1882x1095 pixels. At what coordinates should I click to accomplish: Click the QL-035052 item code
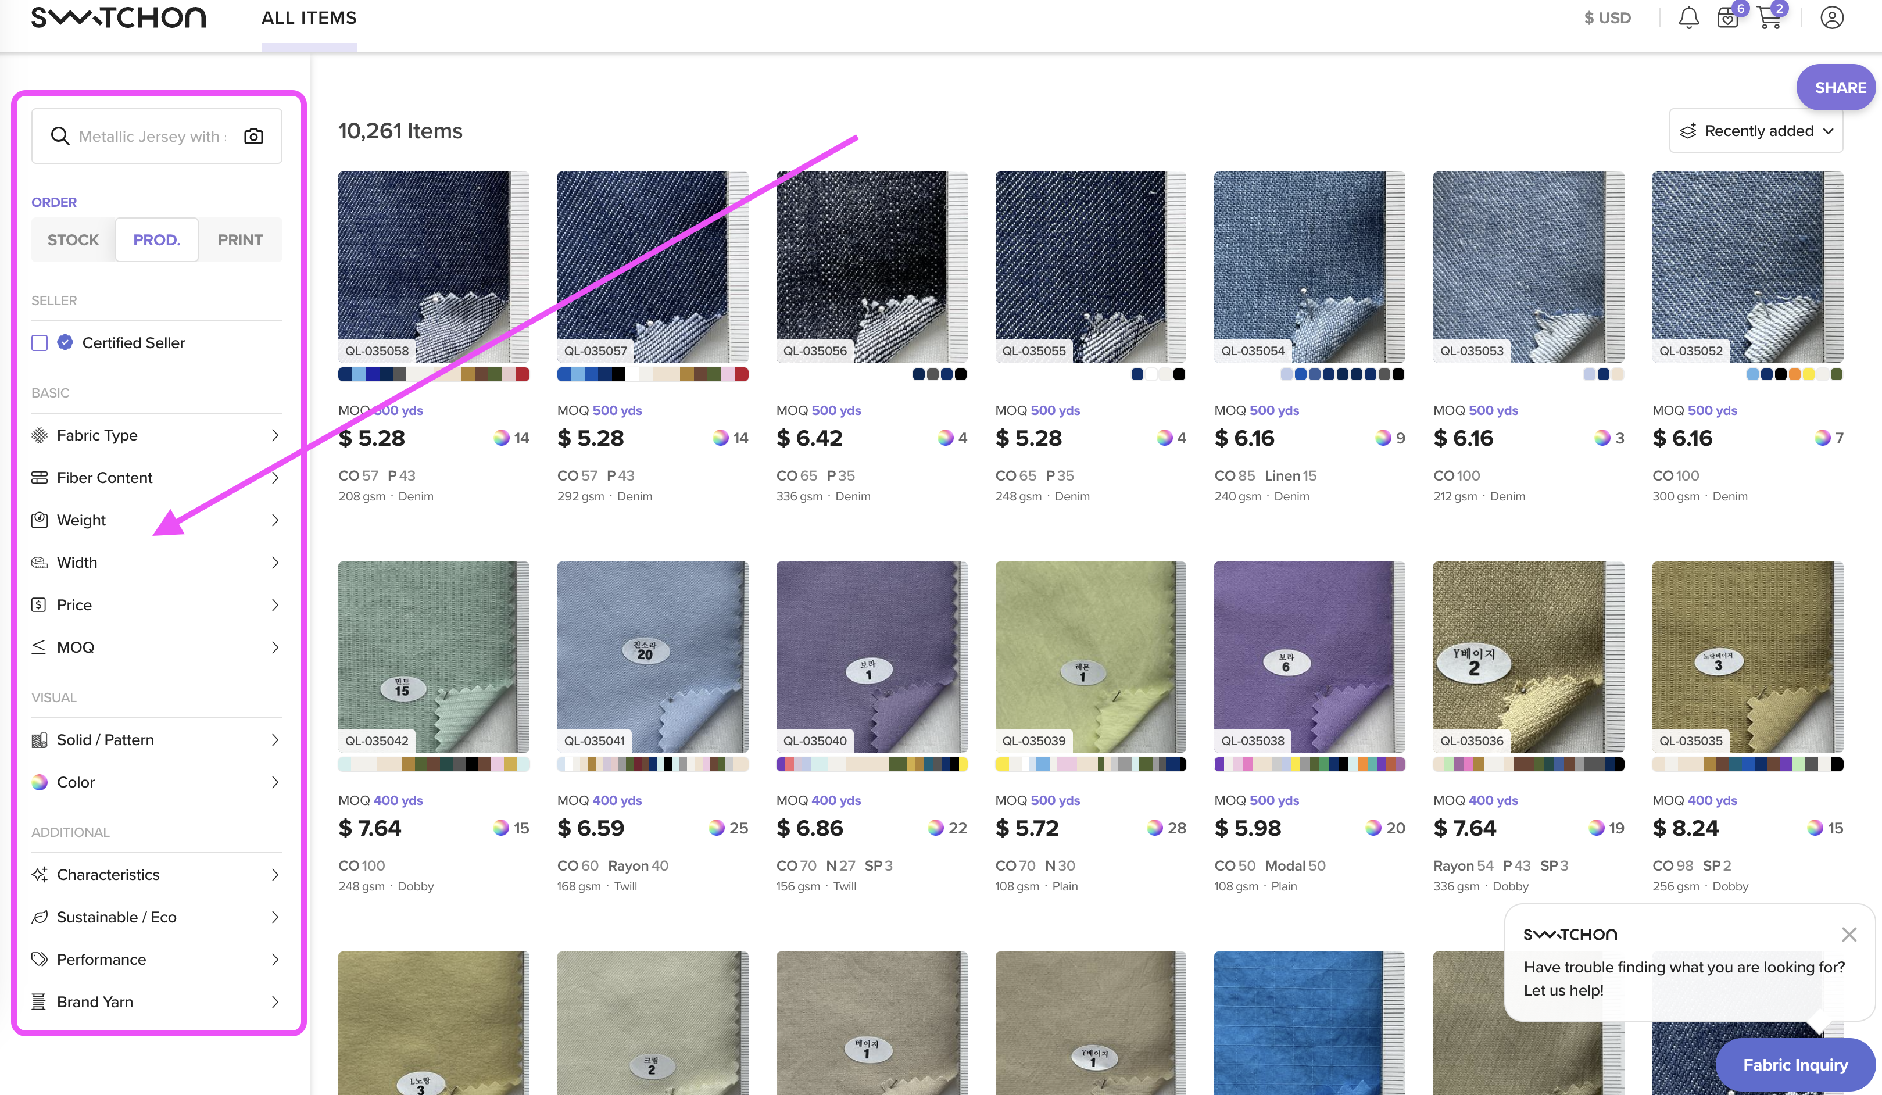click(x=1691, y=350)
